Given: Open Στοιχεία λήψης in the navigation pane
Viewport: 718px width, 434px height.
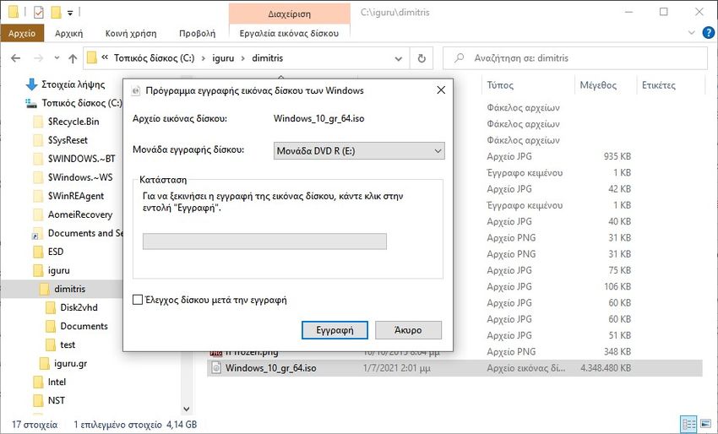Looking at the screenshot, I should pos(73,84).
